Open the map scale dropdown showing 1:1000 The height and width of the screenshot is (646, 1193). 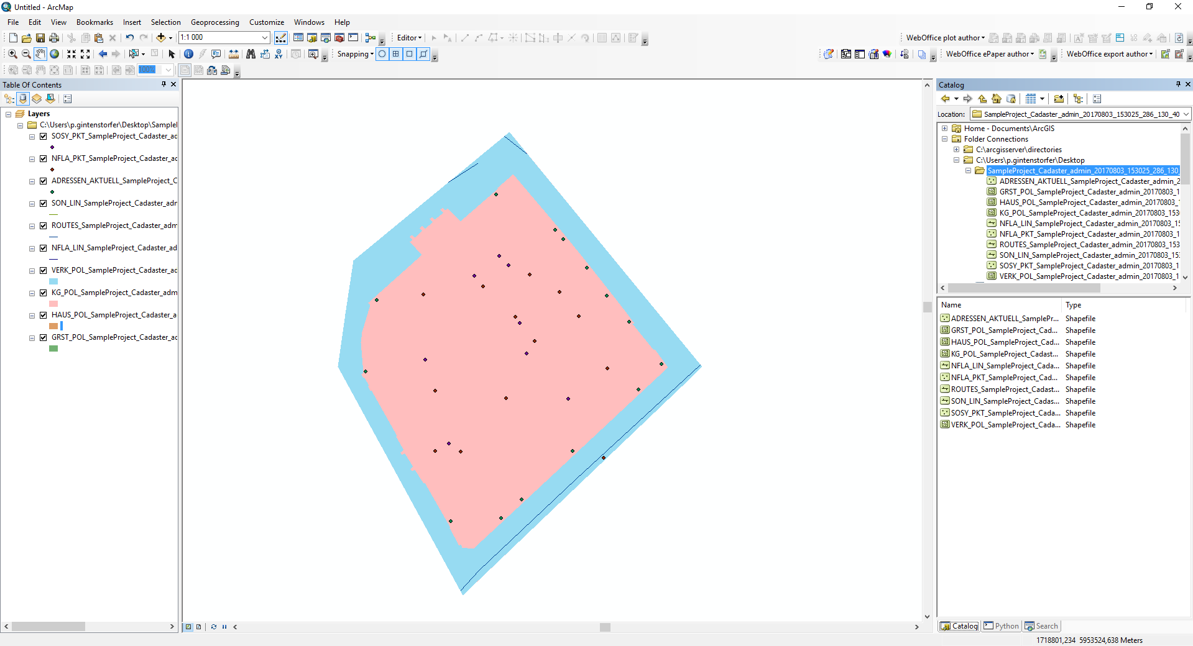pyautogui.click(x=264, y=37)
